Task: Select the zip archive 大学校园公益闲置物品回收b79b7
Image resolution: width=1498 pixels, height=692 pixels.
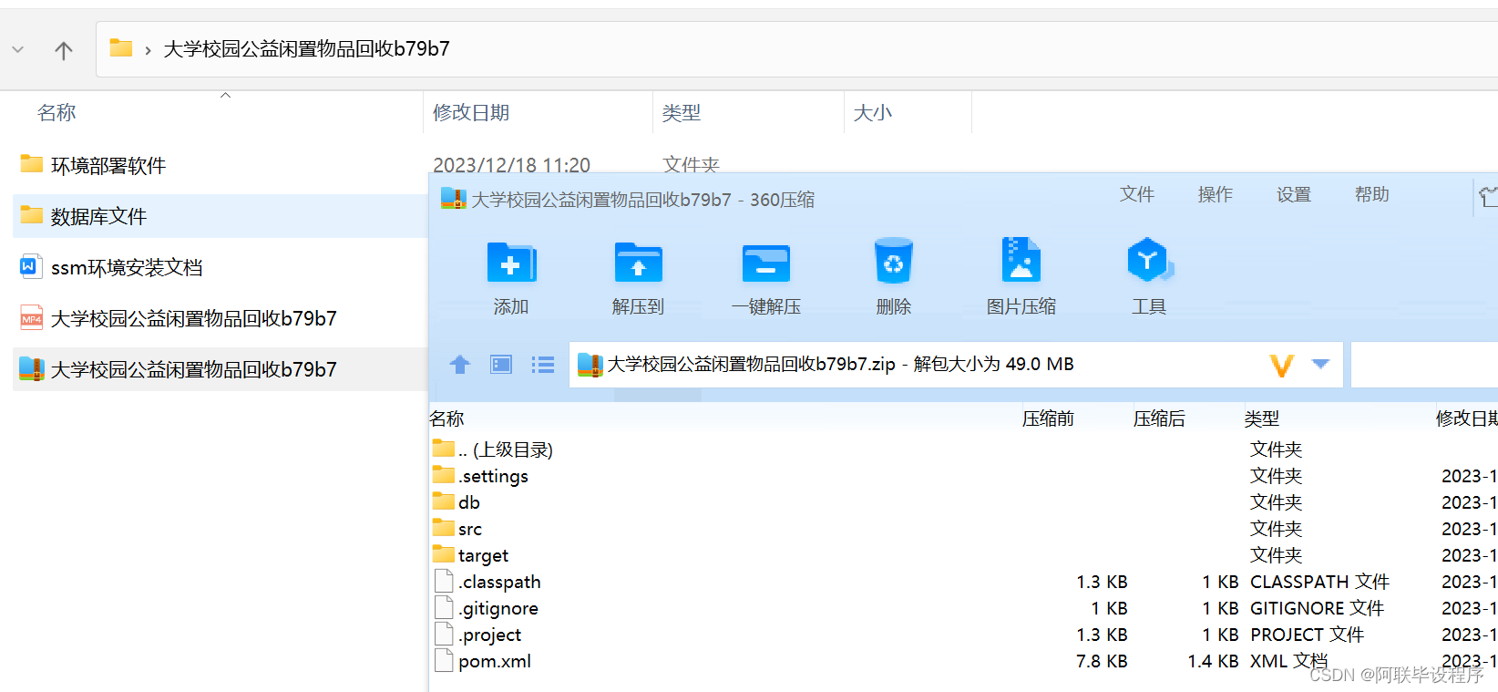Action: (193, 369)
